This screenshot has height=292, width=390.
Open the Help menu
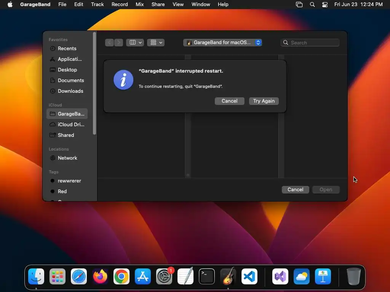[x=223, y=5]
